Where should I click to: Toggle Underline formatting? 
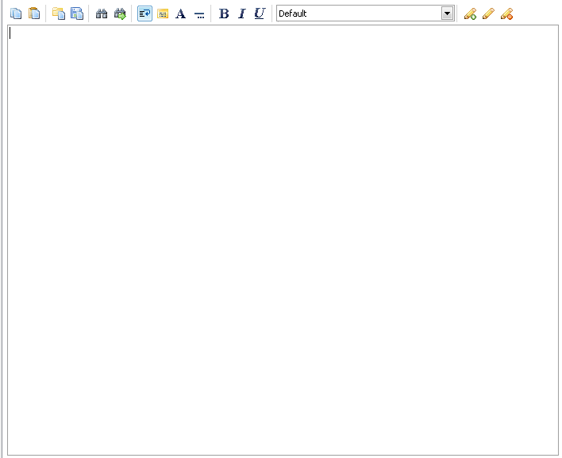tap(260, 13)
